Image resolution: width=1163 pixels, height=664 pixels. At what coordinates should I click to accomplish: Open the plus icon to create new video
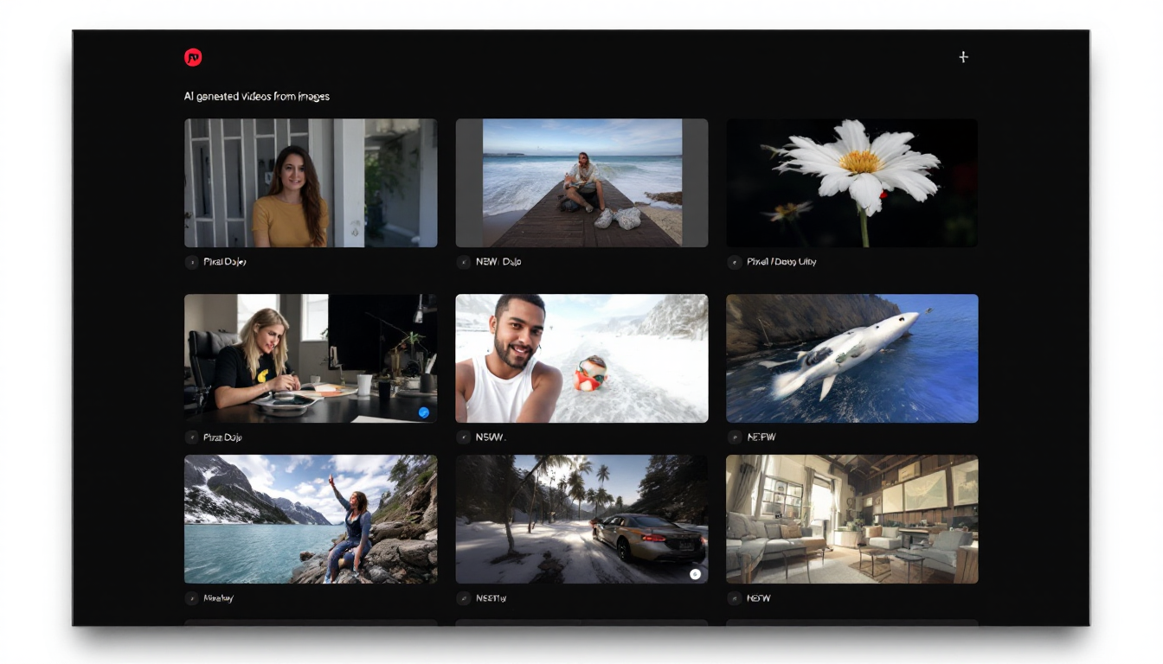963,57
